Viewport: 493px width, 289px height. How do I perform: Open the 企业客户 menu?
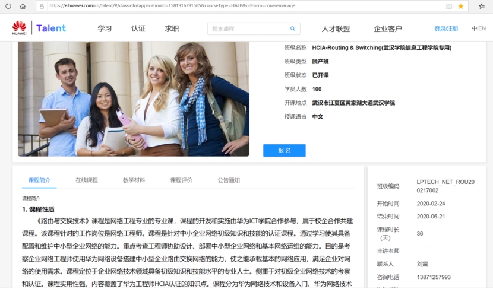pos(388,29)
